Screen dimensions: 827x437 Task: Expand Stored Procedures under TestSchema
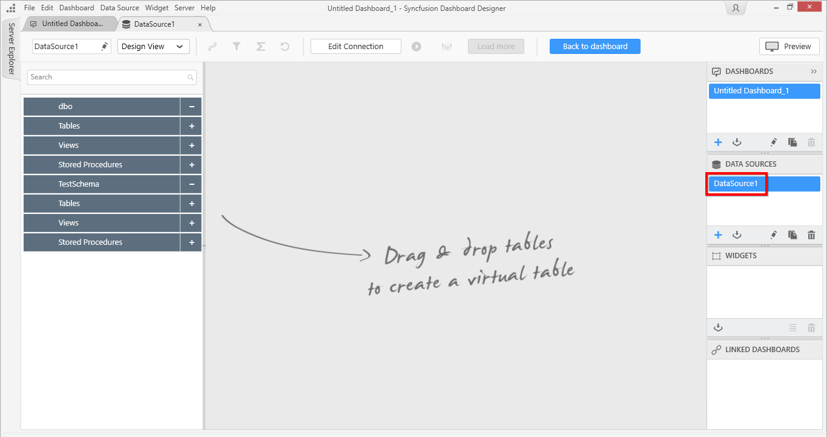(191, 242)
